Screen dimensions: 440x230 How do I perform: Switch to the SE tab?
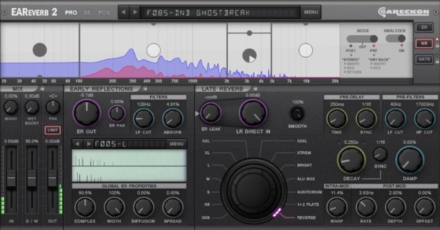coord(87,12)
